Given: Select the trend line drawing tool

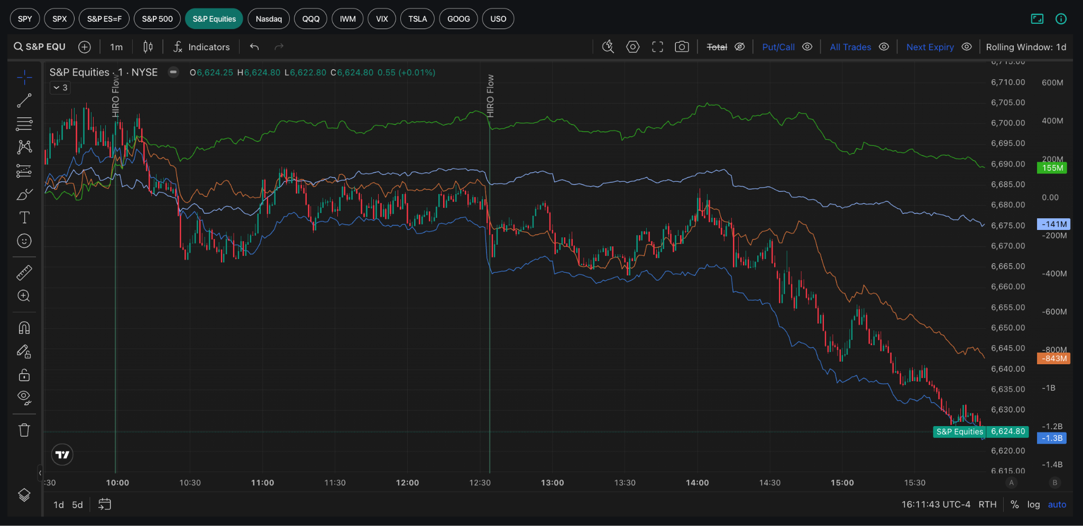Looking at the screenshot, I should coord(24,100).
